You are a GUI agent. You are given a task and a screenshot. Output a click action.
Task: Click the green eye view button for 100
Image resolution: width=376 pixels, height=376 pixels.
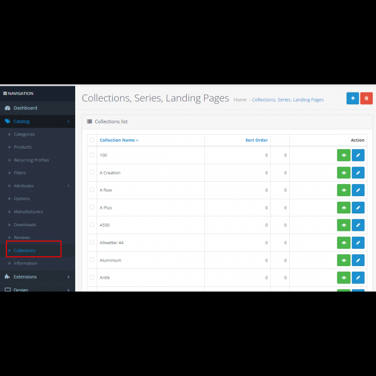click(344, 155)
